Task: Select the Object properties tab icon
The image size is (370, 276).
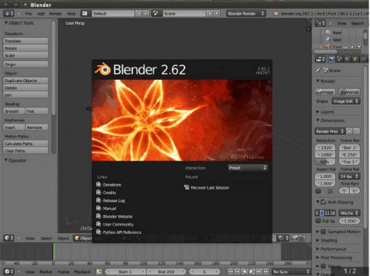Action: pos(355,59)
